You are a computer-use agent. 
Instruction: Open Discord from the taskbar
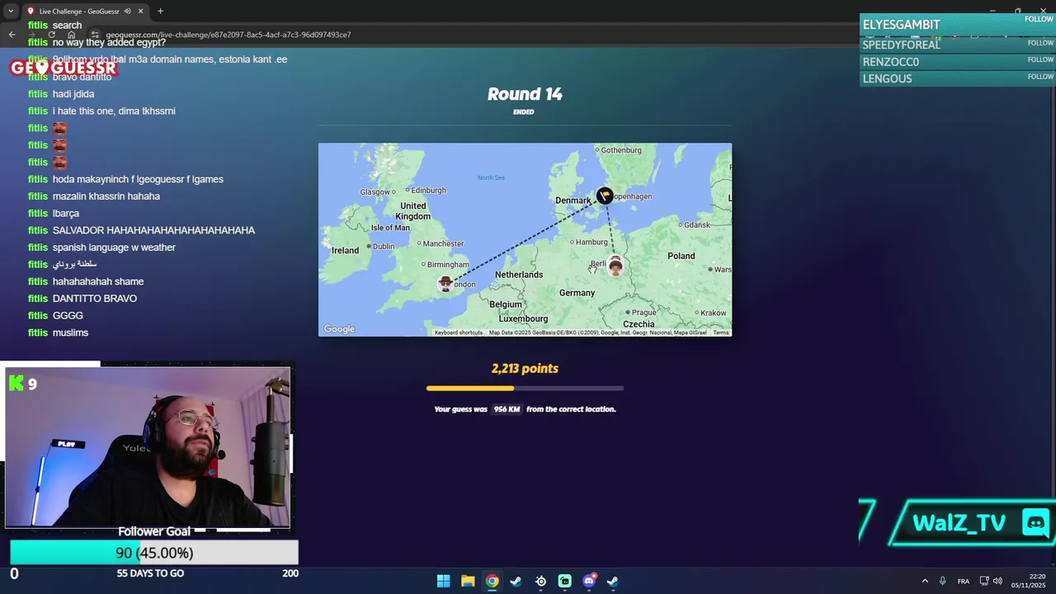589,581
